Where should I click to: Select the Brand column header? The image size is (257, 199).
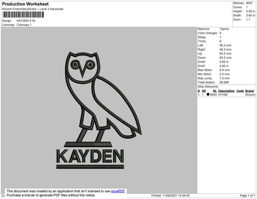249,91
